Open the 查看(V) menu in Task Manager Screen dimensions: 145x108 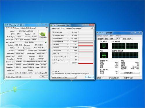(112, 36)
